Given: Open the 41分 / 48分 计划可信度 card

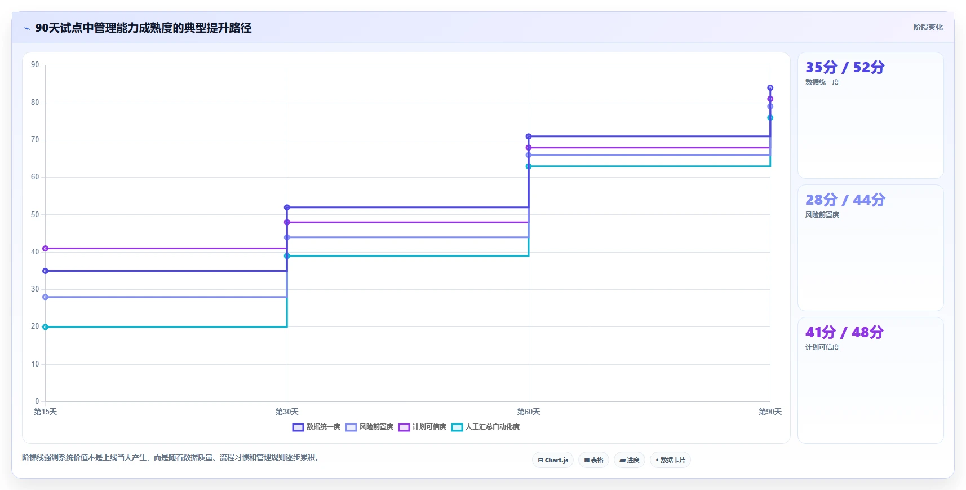Looking at the screenshot, I should pos(870,381).
